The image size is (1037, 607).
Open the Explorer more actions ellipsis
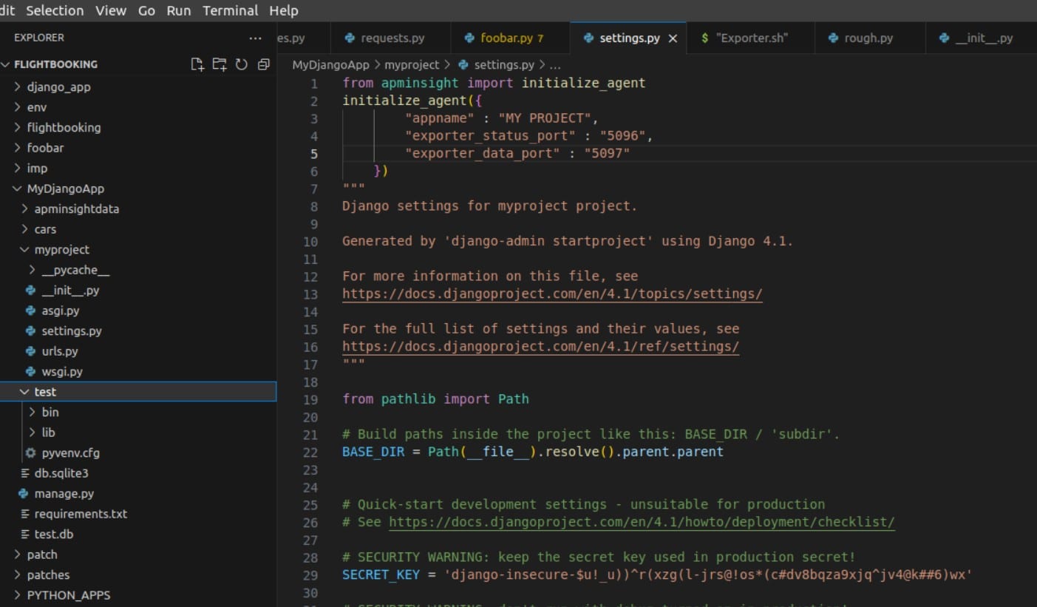click(x=255, y=38)
